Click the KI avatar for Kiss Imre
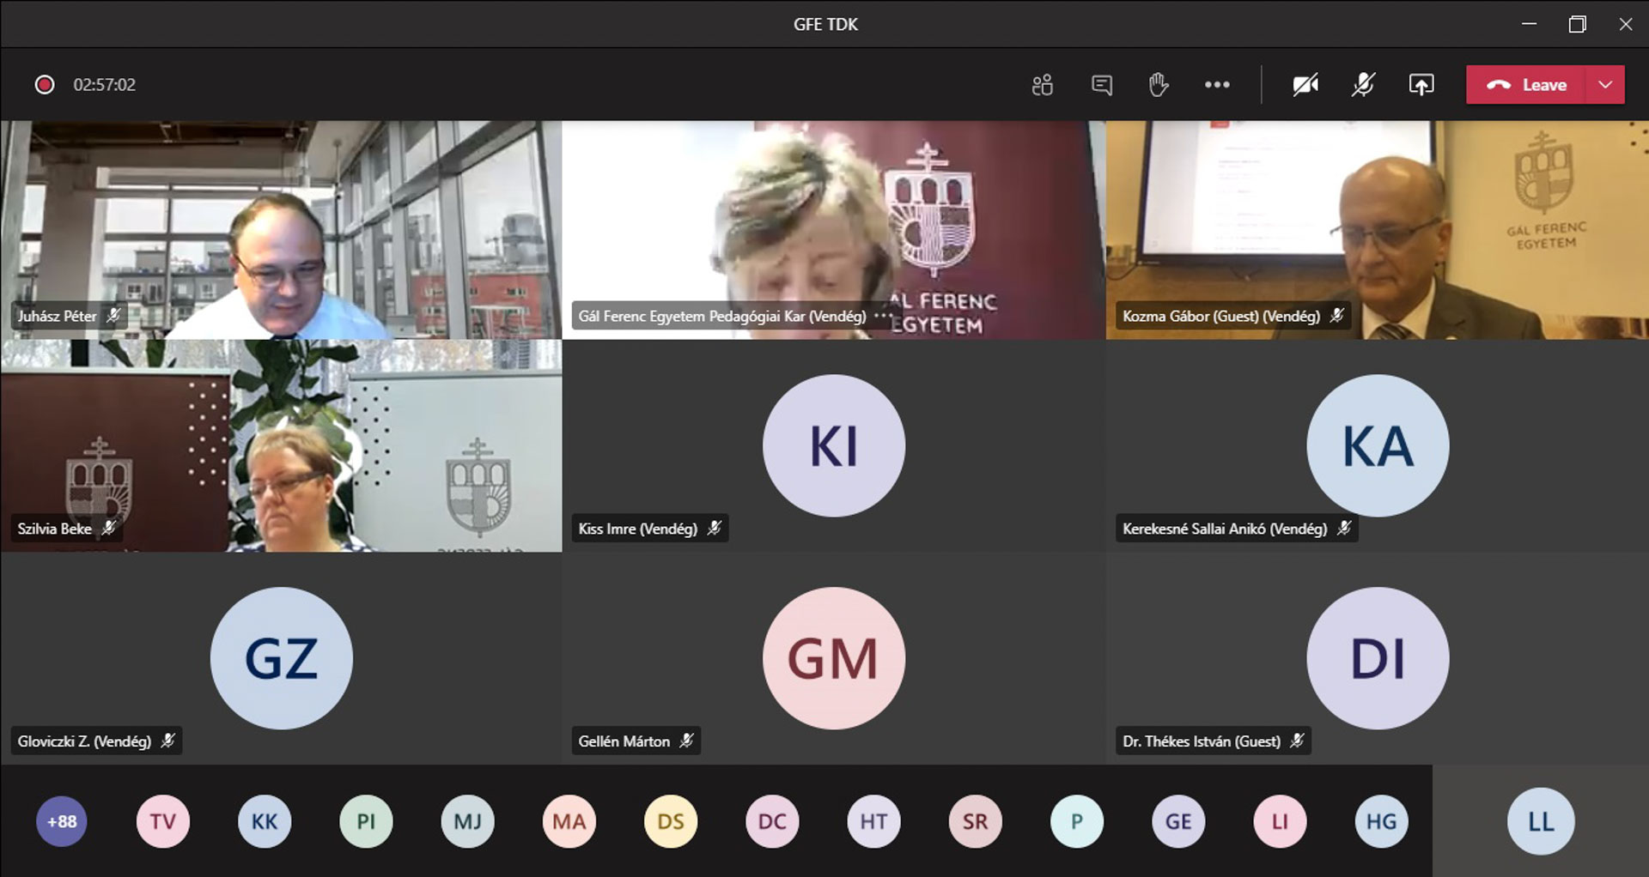Image resolution: width=1649 pixels, height=877 pixels. click(833, 446)
